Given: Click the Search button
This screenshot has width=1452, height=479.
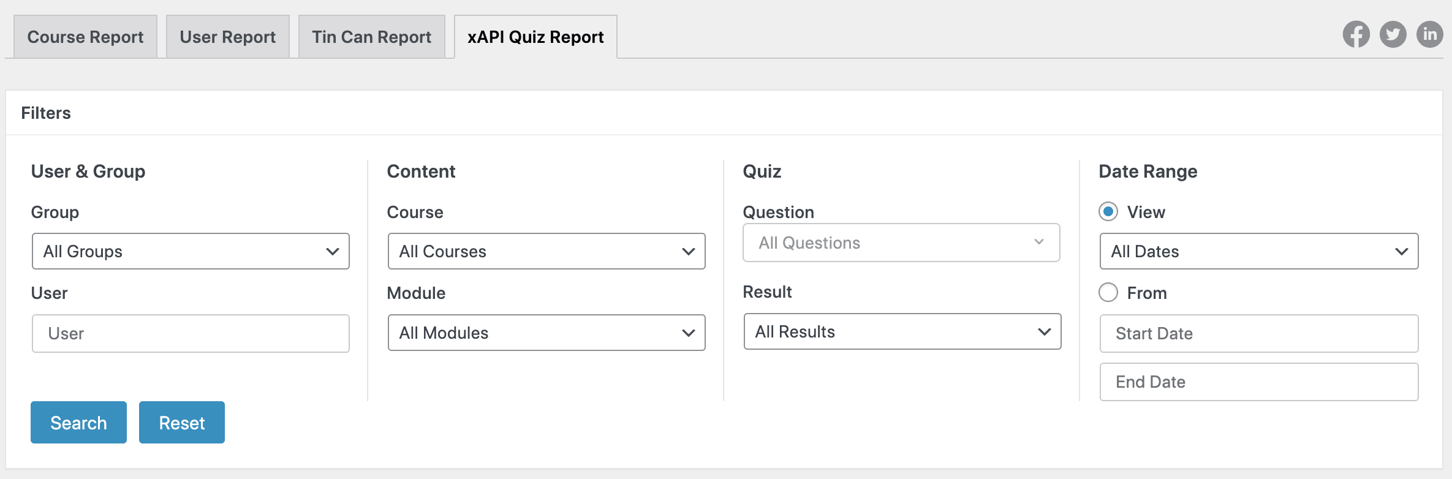Looking at the screenshot, I should (x=78, y=422).
